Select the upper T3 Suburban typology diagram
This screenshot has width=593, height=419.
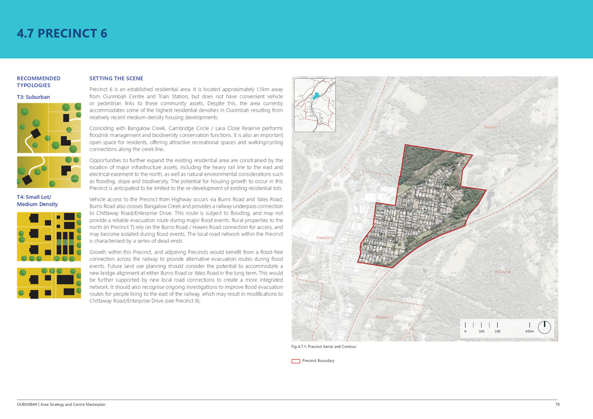(49, 128)
